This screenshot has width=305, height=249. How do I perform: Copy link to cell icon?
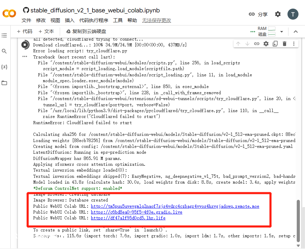coord(257,44)
